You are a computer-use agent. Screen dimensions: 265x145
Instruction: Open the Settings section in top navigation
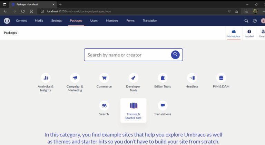tap(57, 21)
